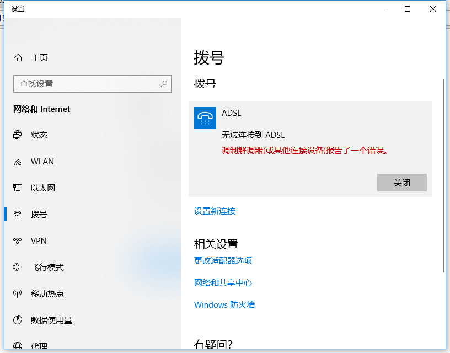Viewport: 450px width, 353px height.
Task: Click the Wi-Fi icon next to WLAN
Action: pos(18,162)
